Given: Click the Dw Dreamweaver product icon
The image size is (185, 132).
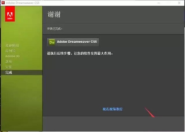Looking at the screenshot, I should [52, 42].
